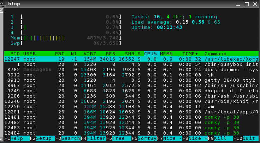Select the /usr/local/apps process row

[x=131, y=112]
